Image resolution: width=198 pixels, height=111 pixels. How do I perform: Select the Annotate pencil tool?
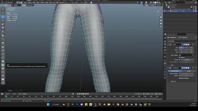pos(3,31)
